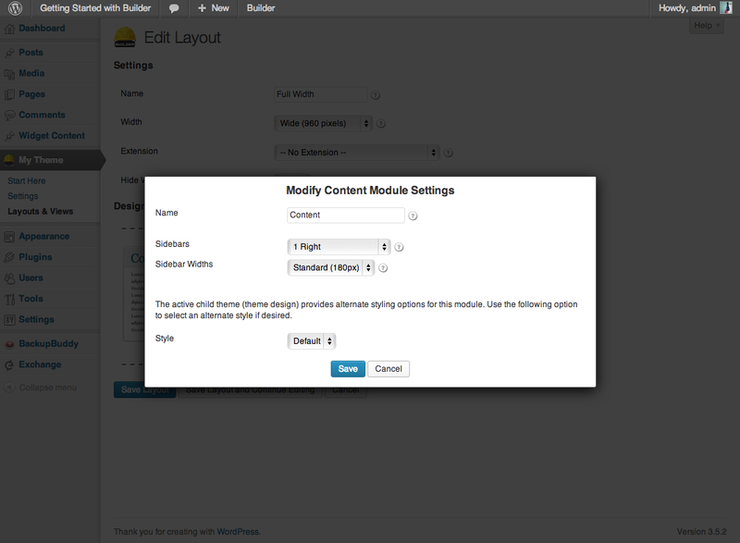Click the Settings sliders icon in sidebar
The width and height of the screenshot is (740, 543).
pos(9,320)
